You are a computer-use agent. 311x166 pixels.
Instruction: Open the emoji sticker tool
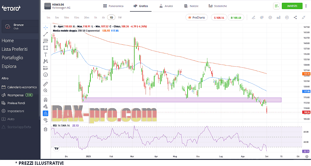[46, 75]
